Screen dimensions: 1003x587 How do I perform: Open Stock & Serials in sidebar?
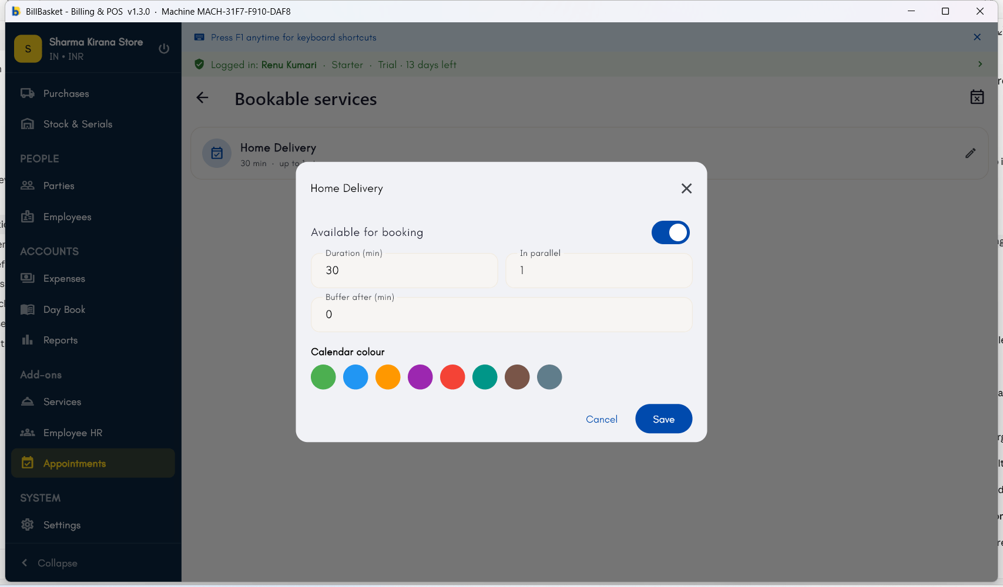pyautogui.click(x=93, y=124)
